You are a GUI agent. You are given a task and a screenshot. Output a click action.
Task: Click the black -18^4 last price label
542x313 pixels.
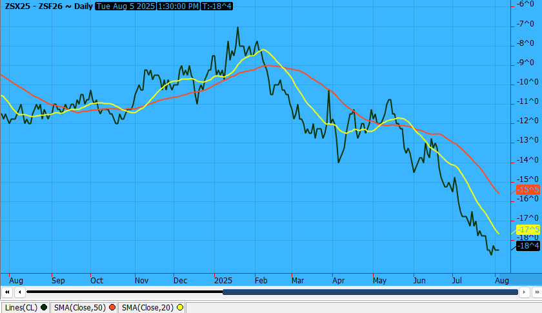pyautogui.click(x=528, y=245)
